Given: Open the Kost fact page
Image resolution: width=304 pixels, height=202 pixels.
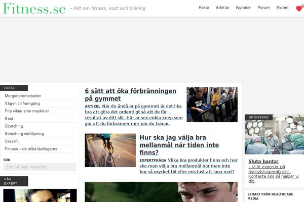Looking at the screenshot, I should tap(9, 119).
